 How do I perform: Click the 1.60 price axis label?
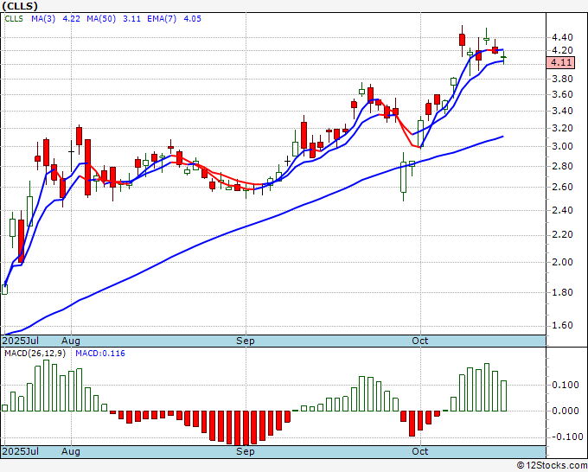click(562, 325)
